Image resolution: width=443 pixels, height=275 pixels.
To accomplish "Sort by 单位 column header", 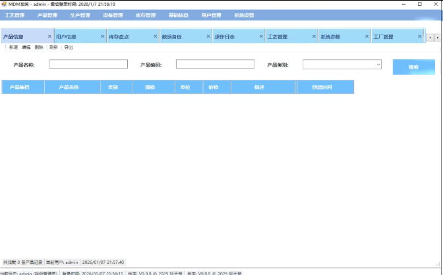I will pyautogui.click(x=189, y=87).
